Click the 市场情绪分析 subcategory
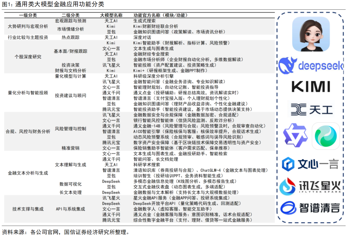 pyautogui.click(x=71, y=29)
